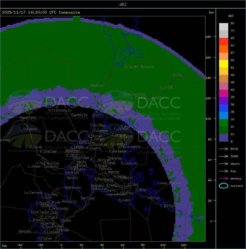Click the 'Uspallata' map label
This screenshot has width=246, height=249.
(28, 118)
